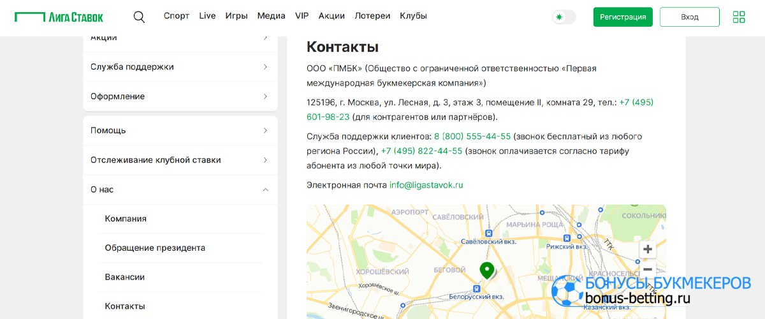Expand Отслеживание клубной ставки chevron

[266, 160]
